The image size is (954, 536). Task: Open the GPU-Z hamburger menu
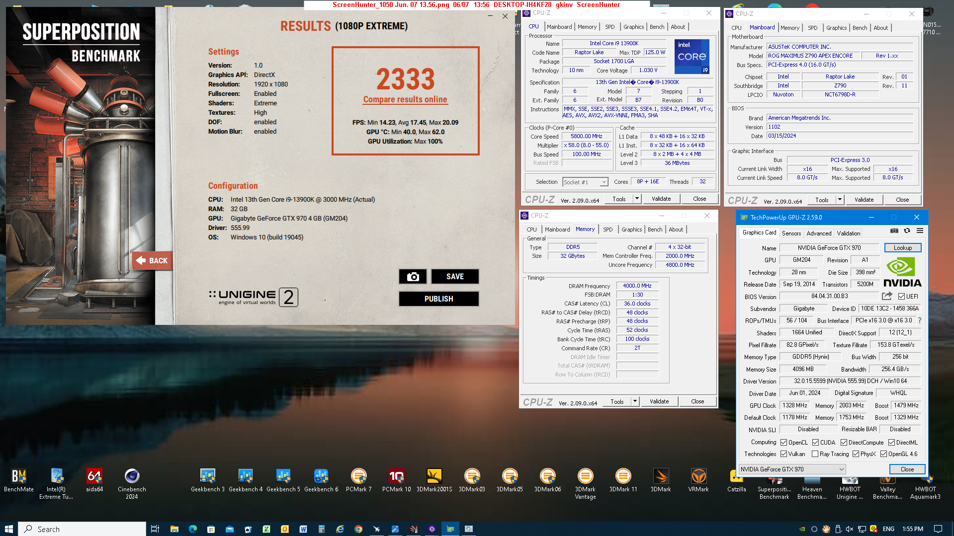pos(920,230)
